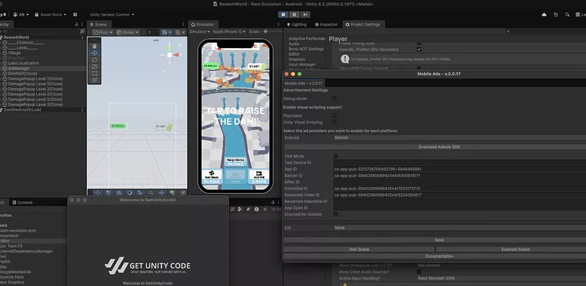This screenshot has height=286, width=586.
Task: Open the iOS ad provider dropdown
Action: click(460, 228)
